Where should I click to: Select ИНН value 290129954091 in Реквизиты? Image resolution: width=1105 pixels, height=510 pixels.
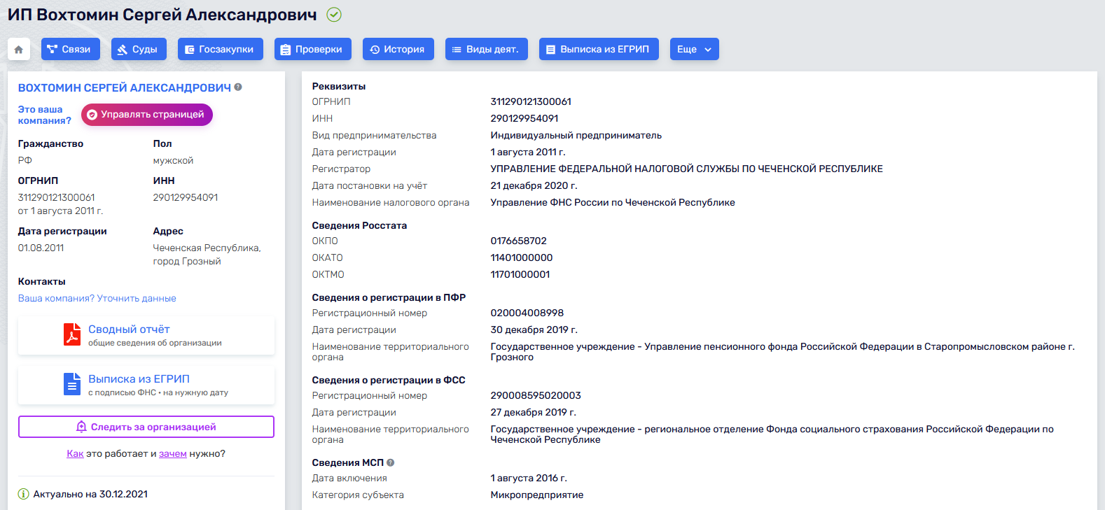tap(524, 118)
